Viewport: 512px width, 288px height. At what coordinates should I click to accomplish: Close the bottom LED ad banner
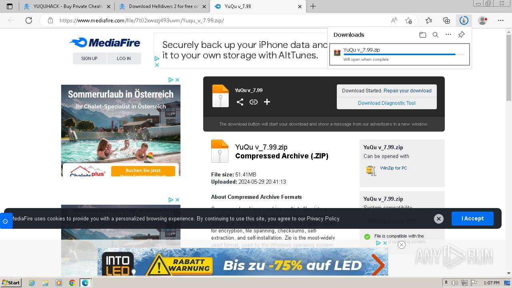click(x=402, y=245)
